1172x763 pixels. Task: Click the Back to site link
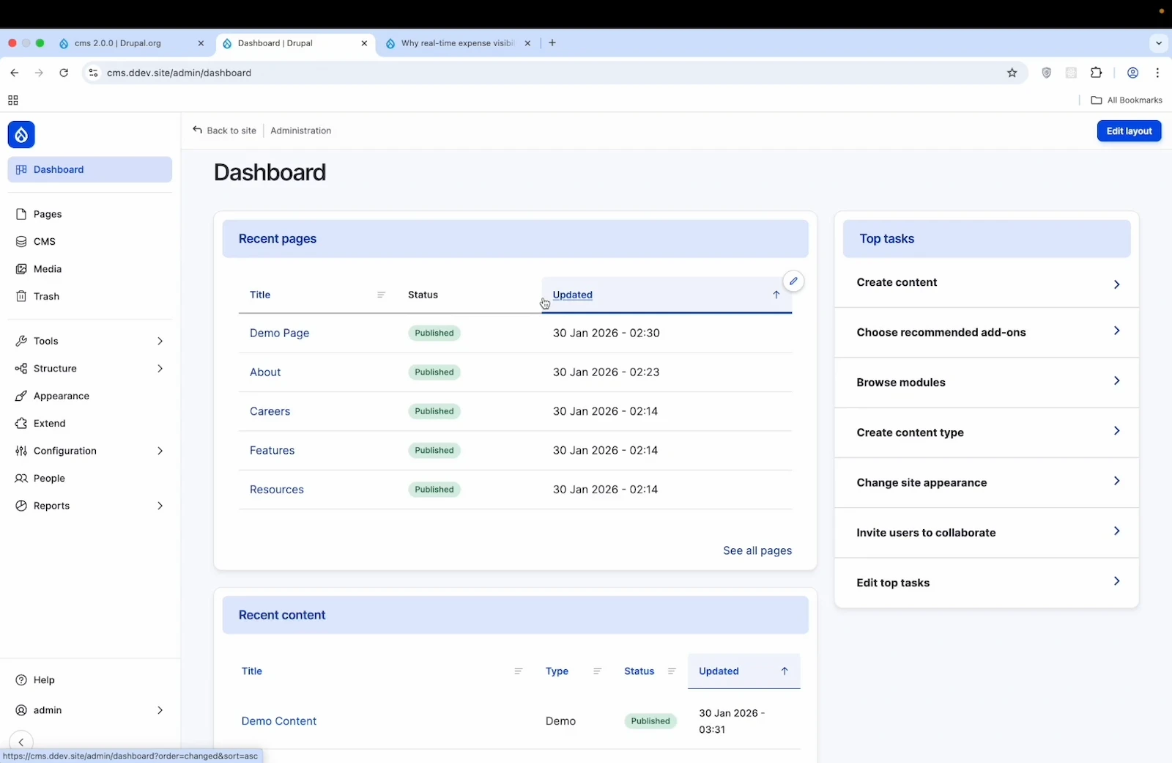coord(224,130)
